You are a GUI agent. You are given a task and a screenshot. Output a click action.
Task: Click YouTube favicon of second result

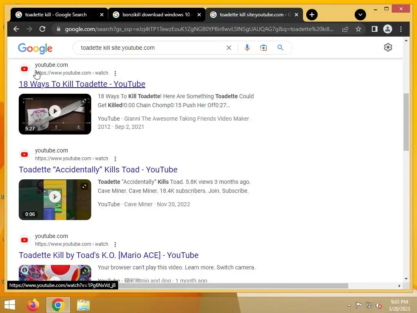[24, 154]
